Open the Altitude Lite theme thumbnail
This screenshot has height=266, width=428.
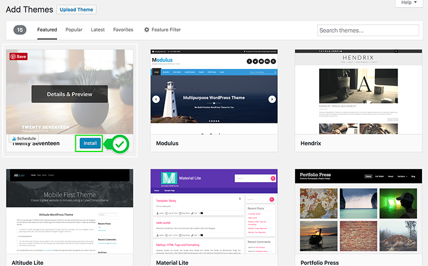coord(70,211)
